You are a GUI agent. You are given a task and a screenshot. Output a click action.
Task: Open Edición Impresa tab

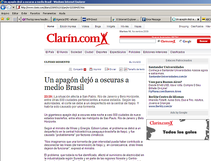pos(68,27)
